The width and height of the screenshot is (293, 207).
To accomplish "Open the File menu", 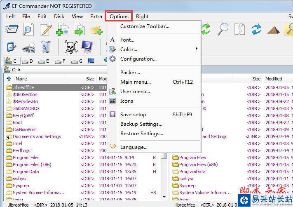I will [x=26, y=16].
